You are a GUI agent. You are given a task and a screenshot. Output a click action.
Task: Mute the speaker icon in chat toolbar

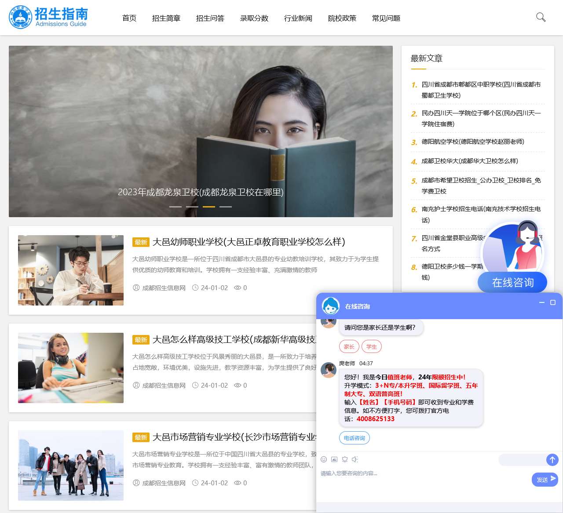coord(355,459)
